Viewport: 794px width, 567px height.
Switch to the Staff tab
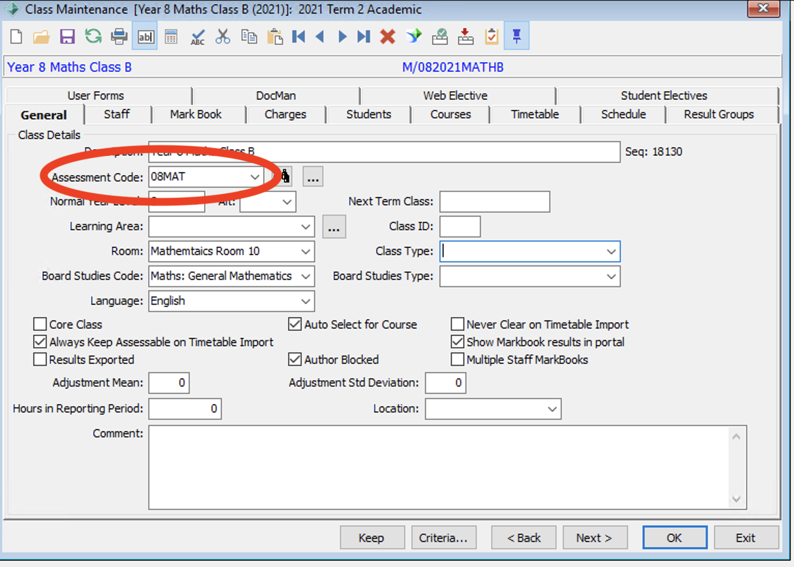[x=117, y=115]
